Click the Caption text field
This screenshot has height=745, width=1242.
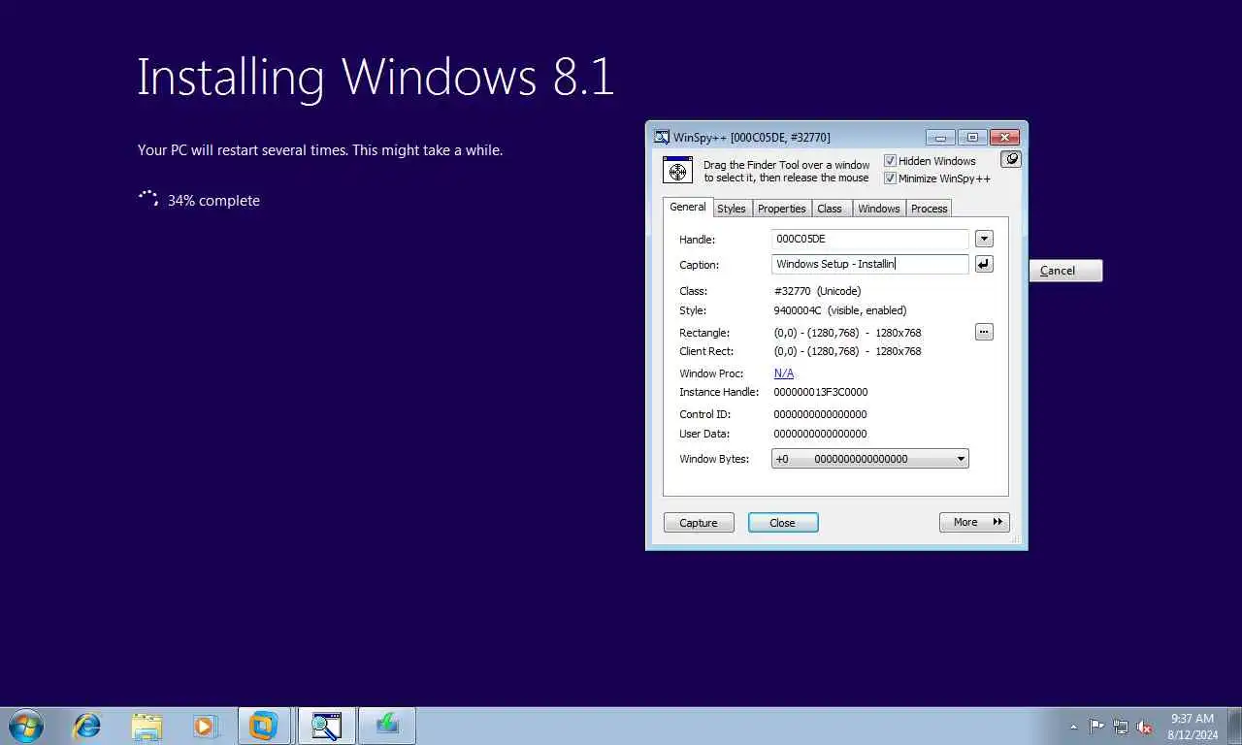(x=870, y=264)
